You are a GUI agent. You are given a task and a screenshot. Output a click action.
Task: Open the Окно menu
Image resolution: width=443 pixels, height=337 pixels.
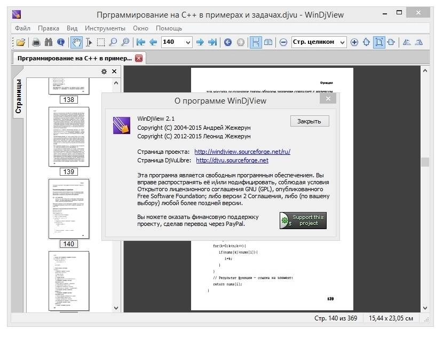click(x=141, y=28)
